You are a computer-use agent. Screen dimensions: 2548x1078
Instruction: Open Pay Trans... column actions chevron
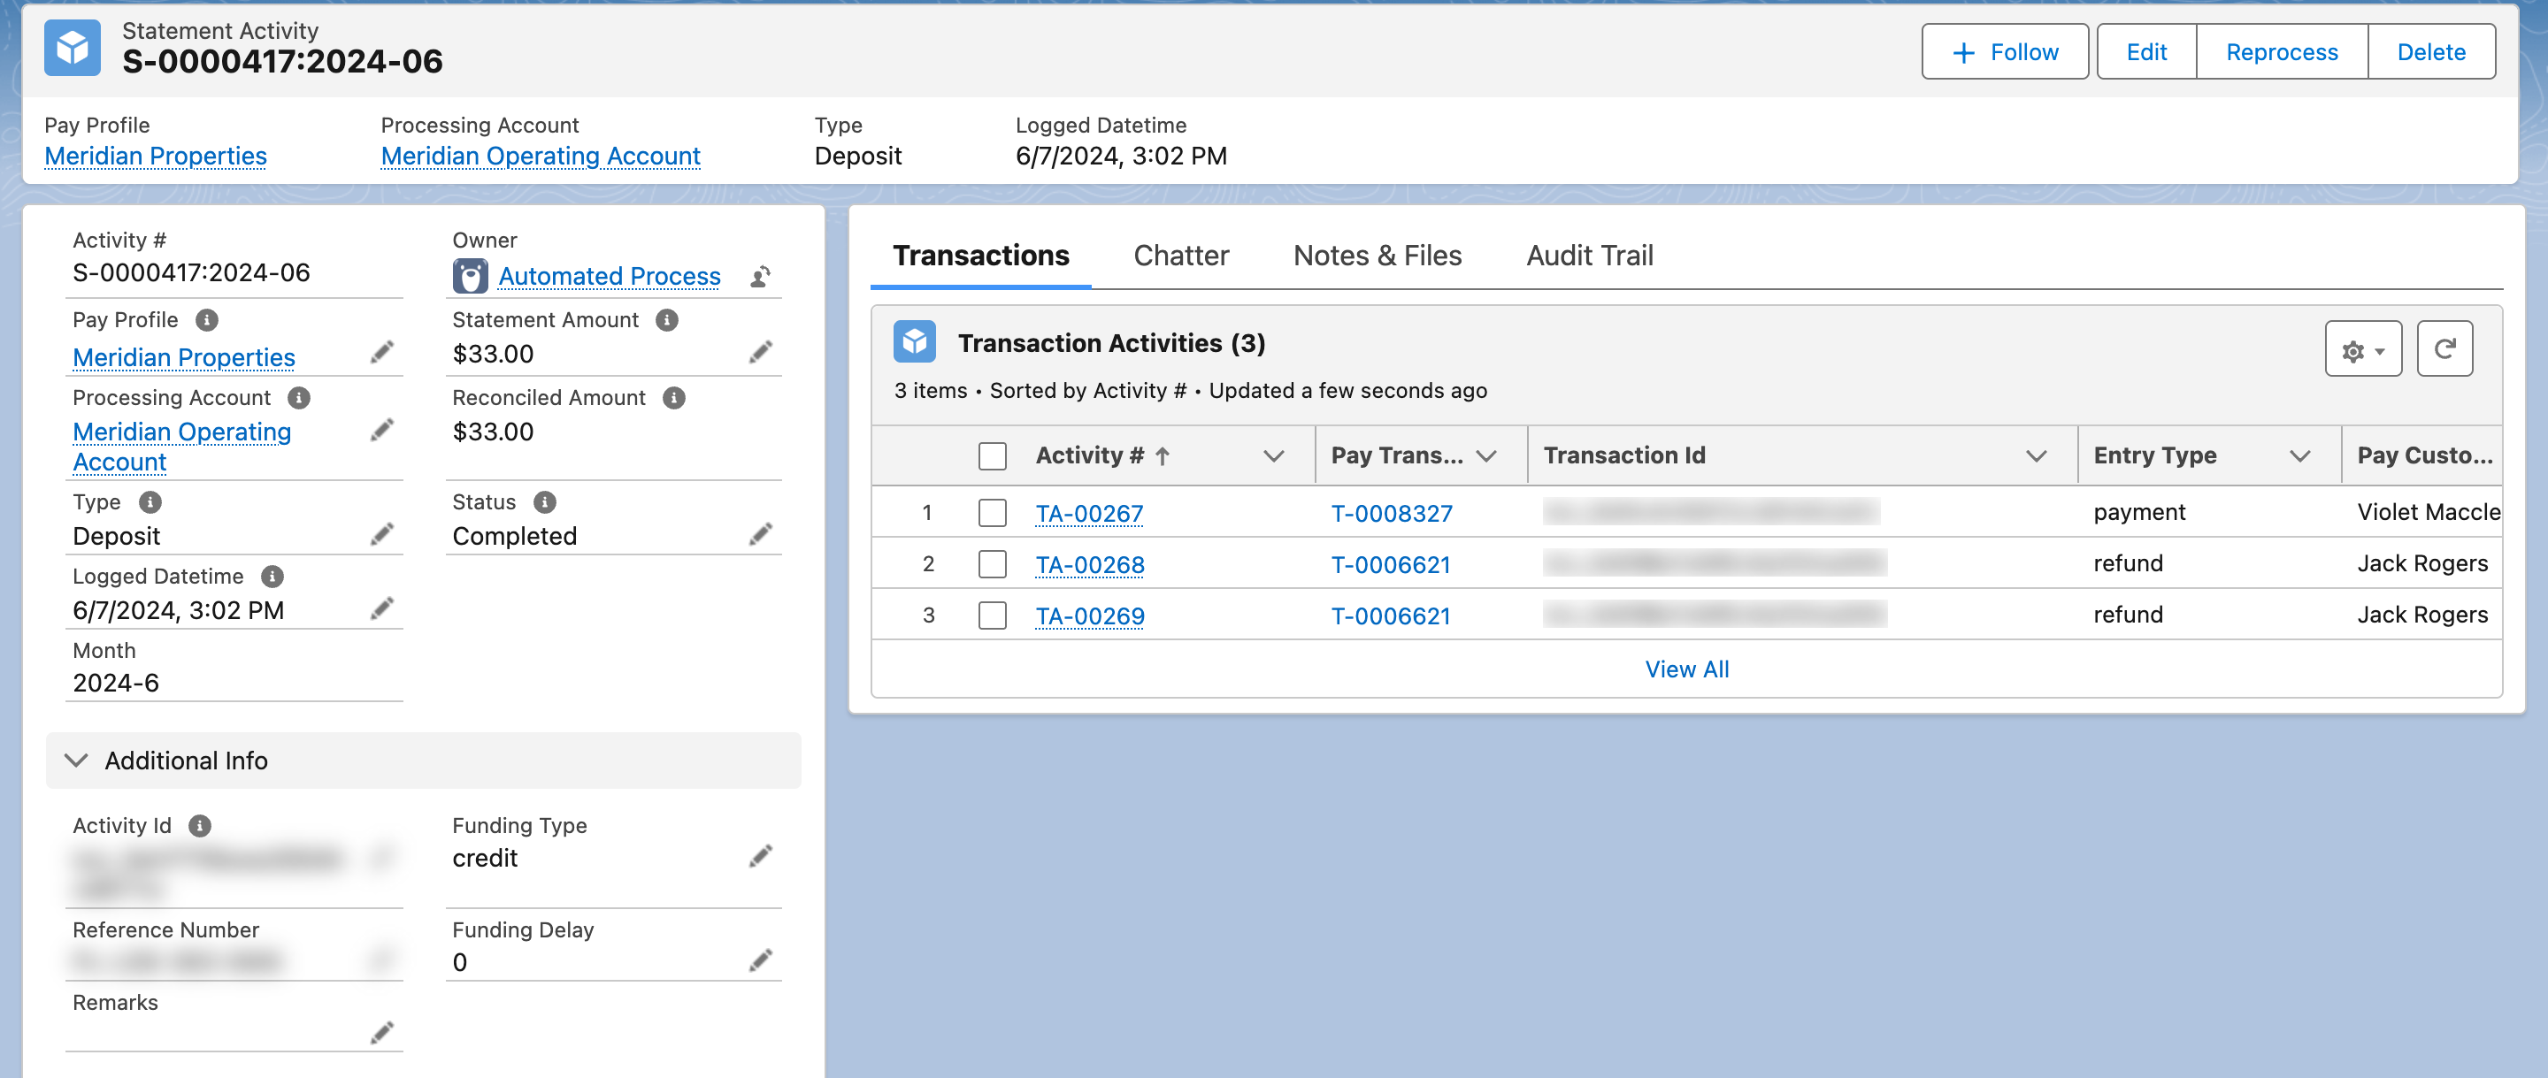(x=1485, y=456)
